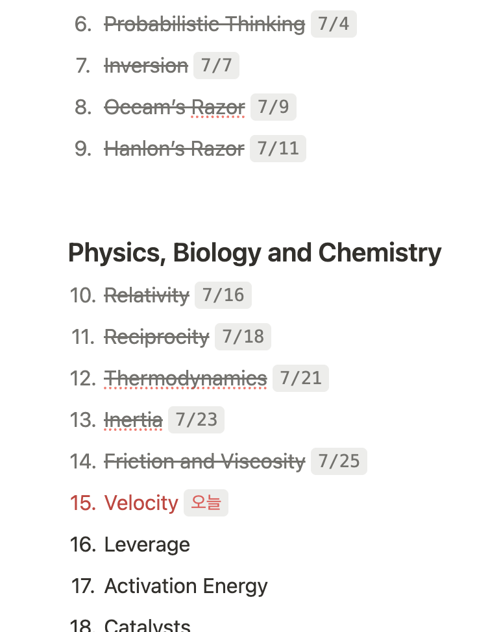
Task: Open the 7/18 date next to Reciprocity
Action: point(243,337)
